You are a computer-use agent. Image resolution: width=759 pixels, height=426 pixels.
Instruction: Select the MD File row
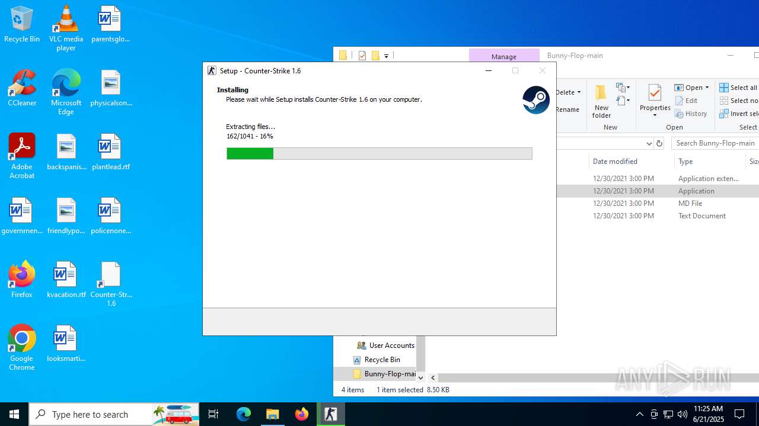[658, 203]
